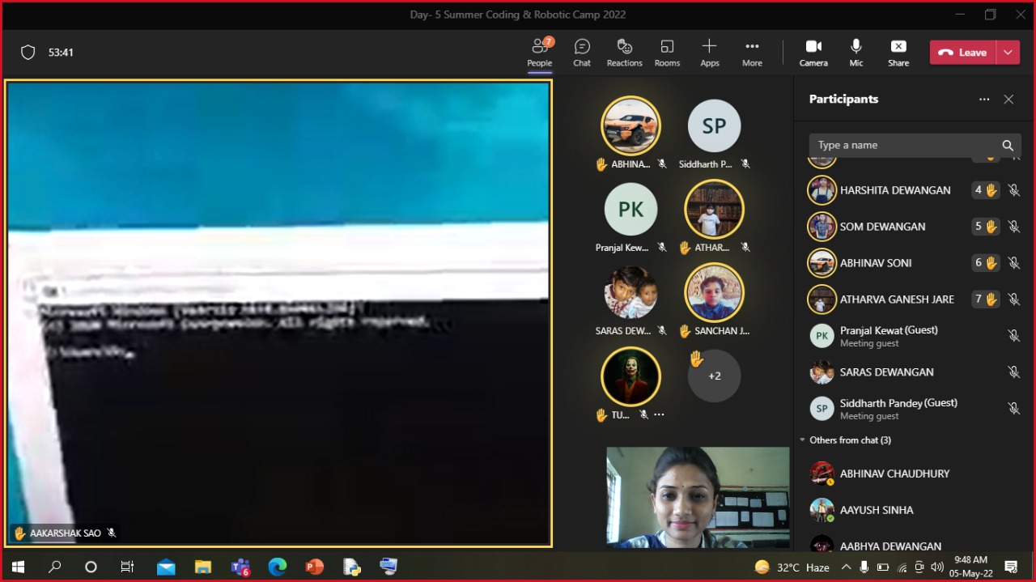The width and height of the screenshot is (1036, 582).
Task: Open Share content tray
Action: pyautogui.click(x=898, y=53)
